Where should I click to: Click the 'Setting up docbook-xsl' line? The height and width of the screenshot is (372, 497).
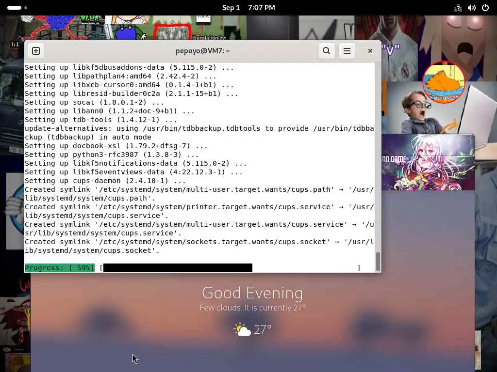[116, 146]
